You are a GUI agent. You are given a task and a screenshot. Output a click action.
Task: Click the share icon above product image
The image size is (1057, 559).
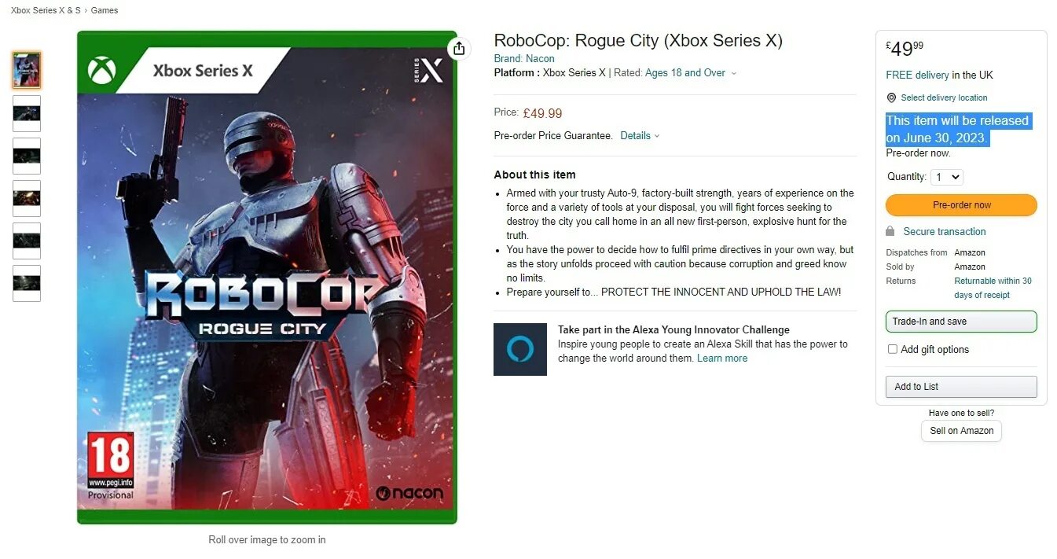coord(459,49)
